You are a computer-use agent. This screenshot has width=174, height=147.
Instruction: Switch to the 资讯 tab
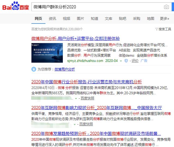[52, 19]
